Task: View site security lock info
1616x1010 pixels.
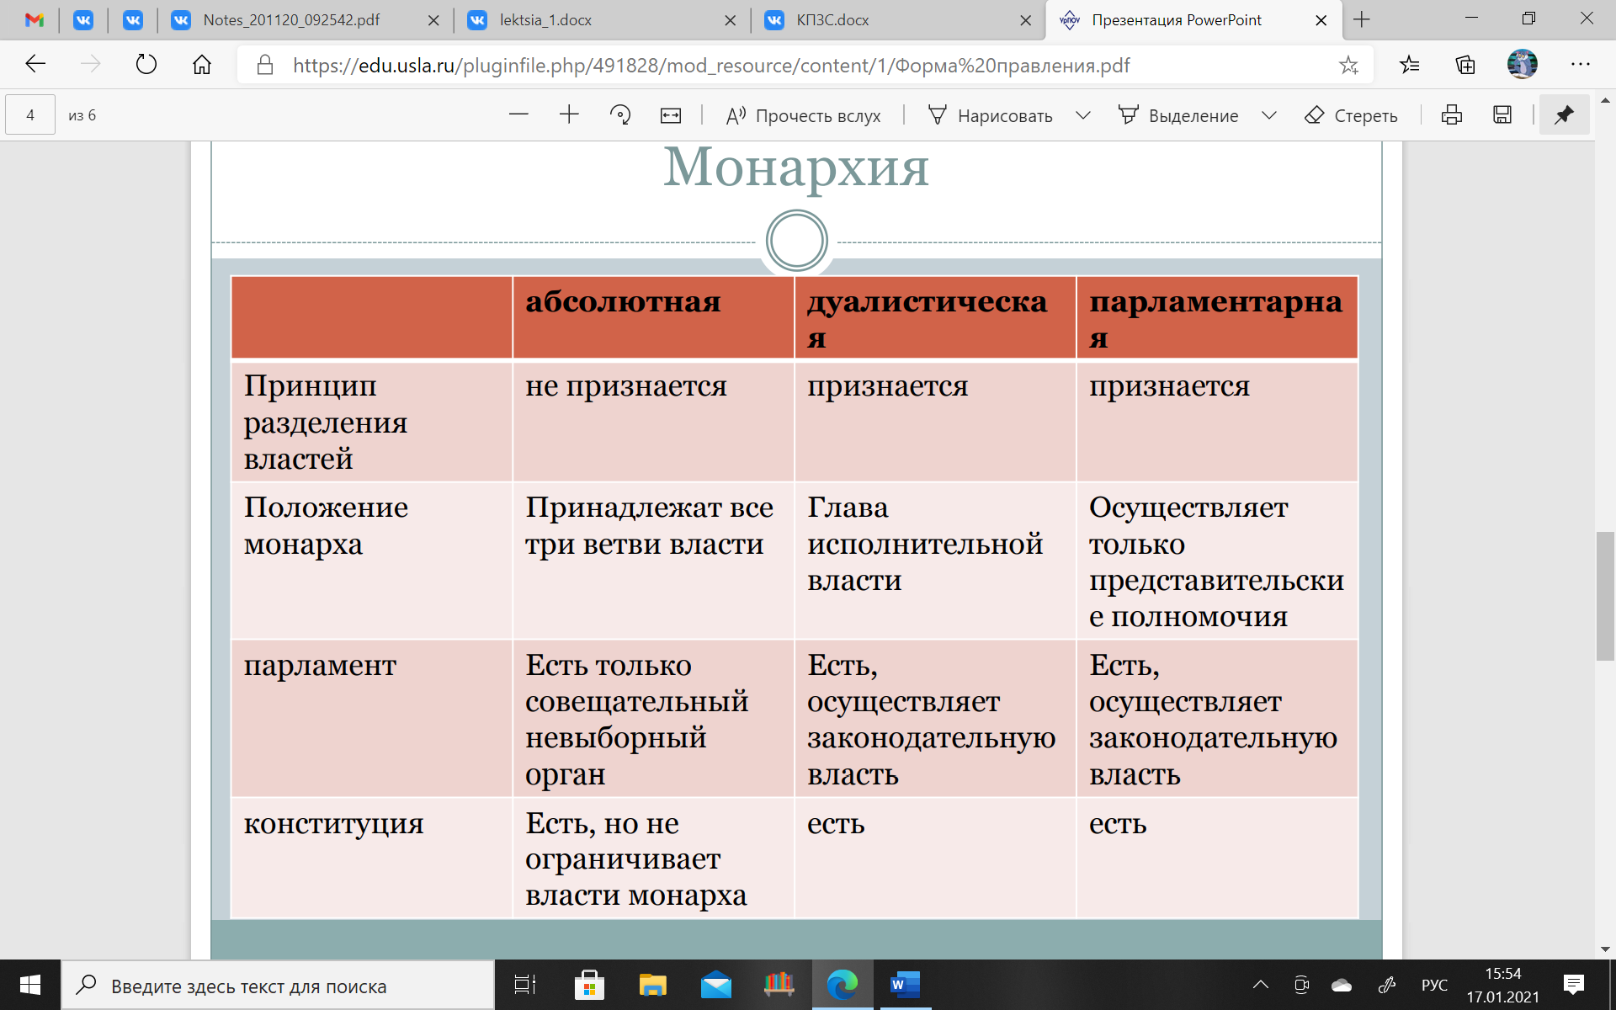Action: click(265, 65)
